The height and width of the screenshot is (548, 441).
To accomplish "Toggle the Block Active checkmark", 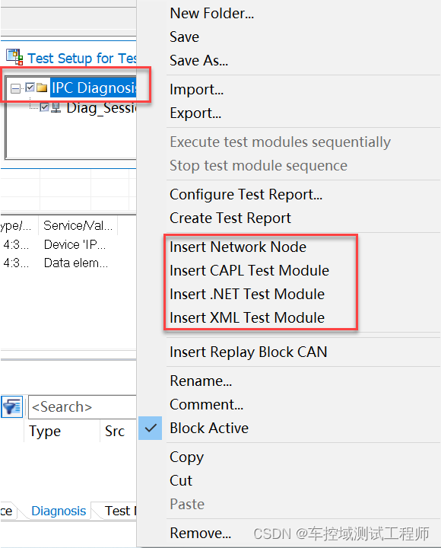I will (150, 428).
